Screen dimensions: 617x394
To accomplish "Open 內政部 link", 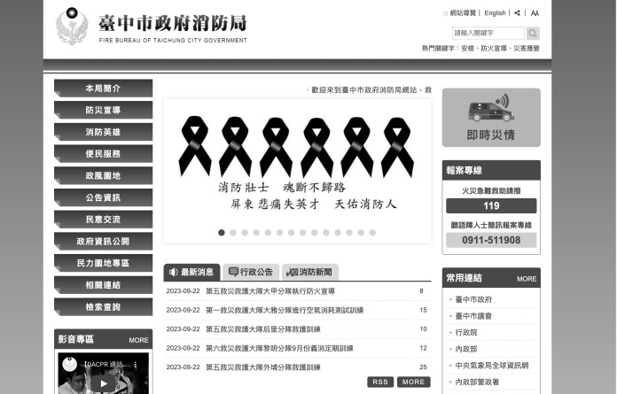I will pos(466,349).
